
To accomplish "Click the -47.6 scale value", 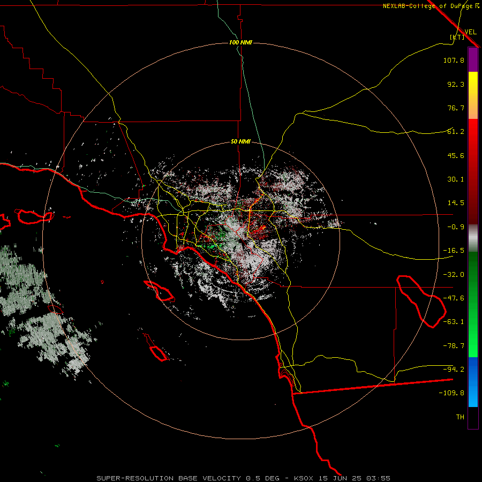I will 454,298.
